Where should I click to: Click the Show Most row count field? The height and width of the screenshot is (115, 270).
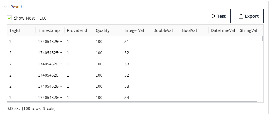(x=50, y=18)
